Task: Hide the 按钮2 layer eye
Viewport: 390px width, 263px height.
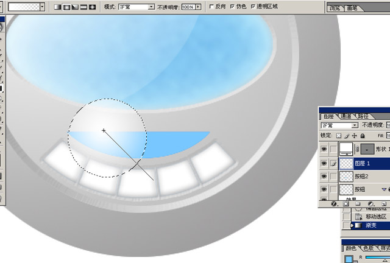Action: (324, 176)
